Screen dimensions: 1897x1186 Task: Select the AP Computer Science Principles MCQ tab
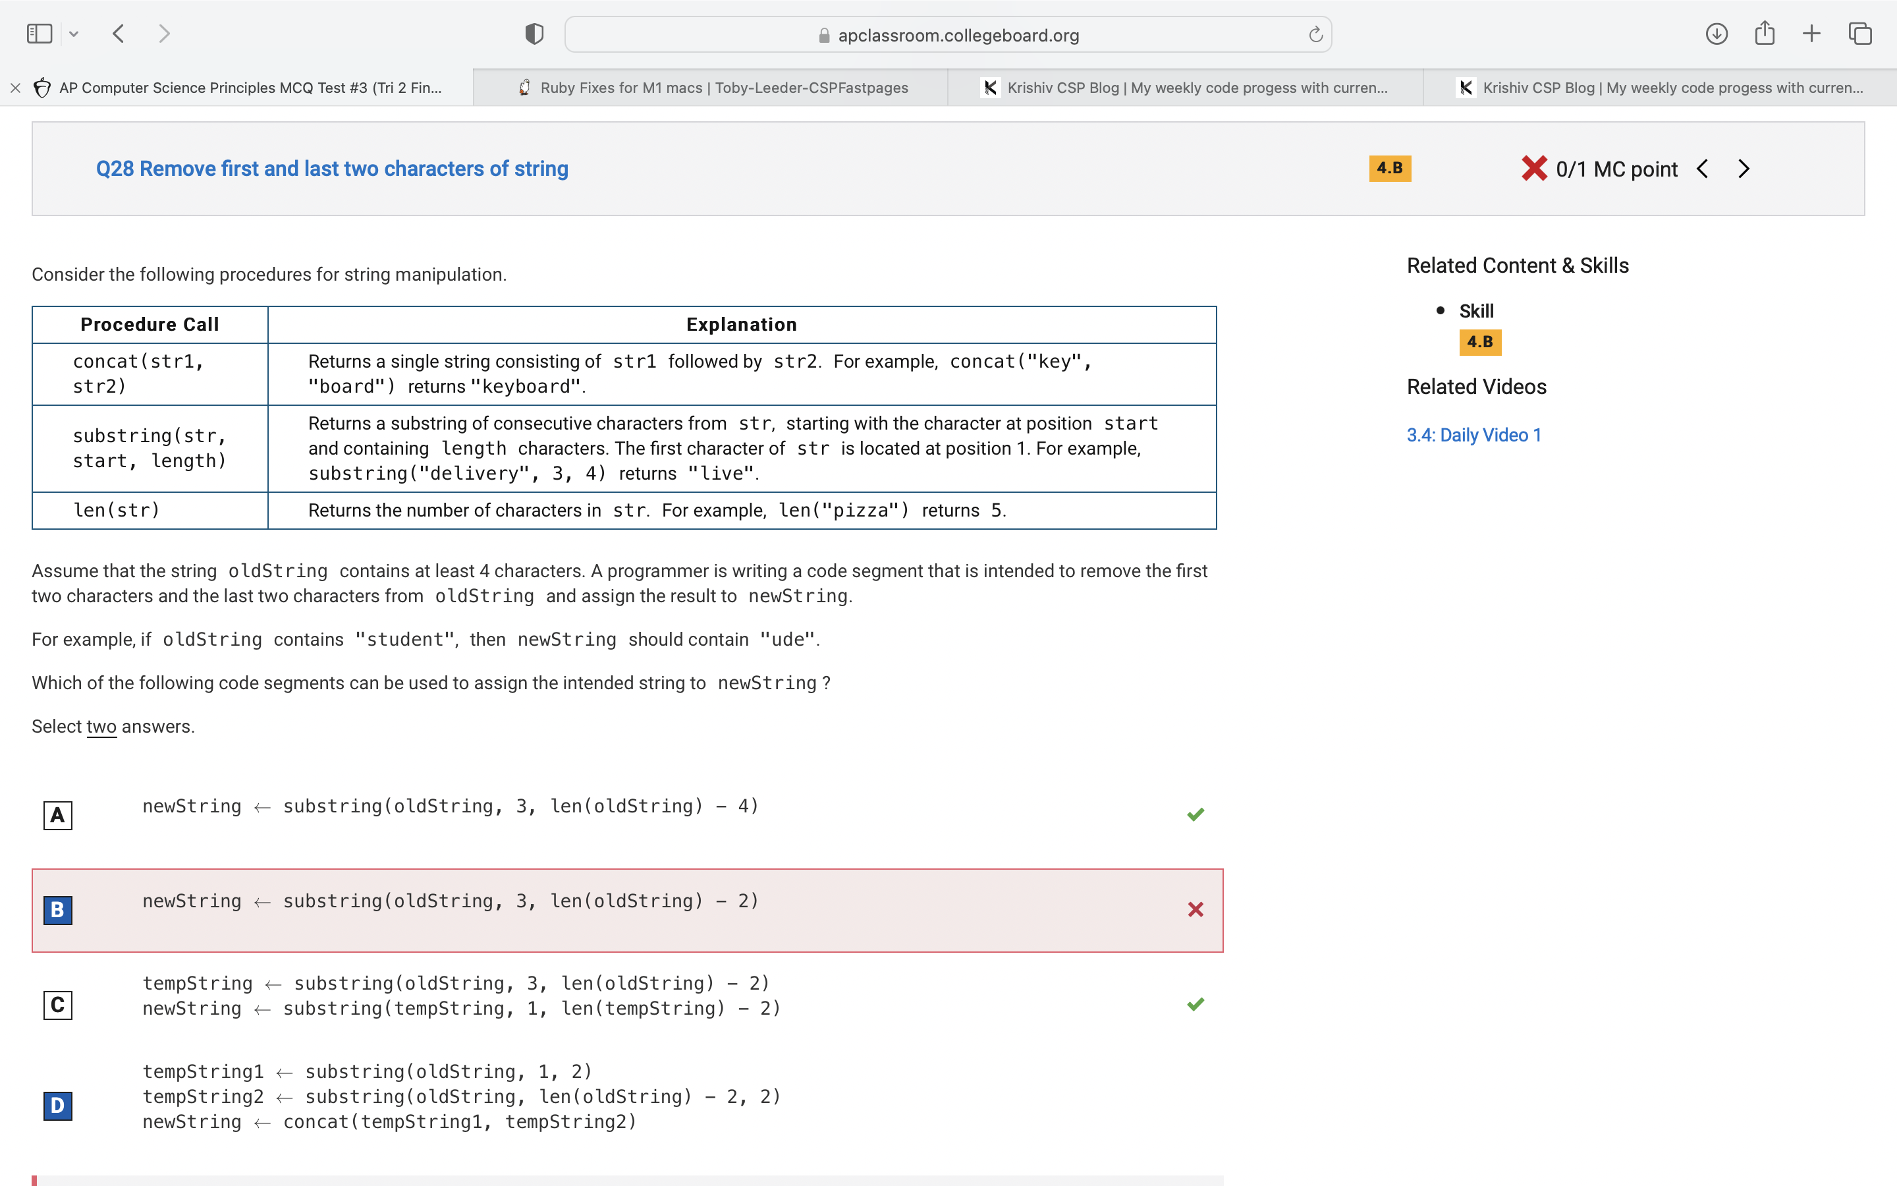tap(236, 88)
